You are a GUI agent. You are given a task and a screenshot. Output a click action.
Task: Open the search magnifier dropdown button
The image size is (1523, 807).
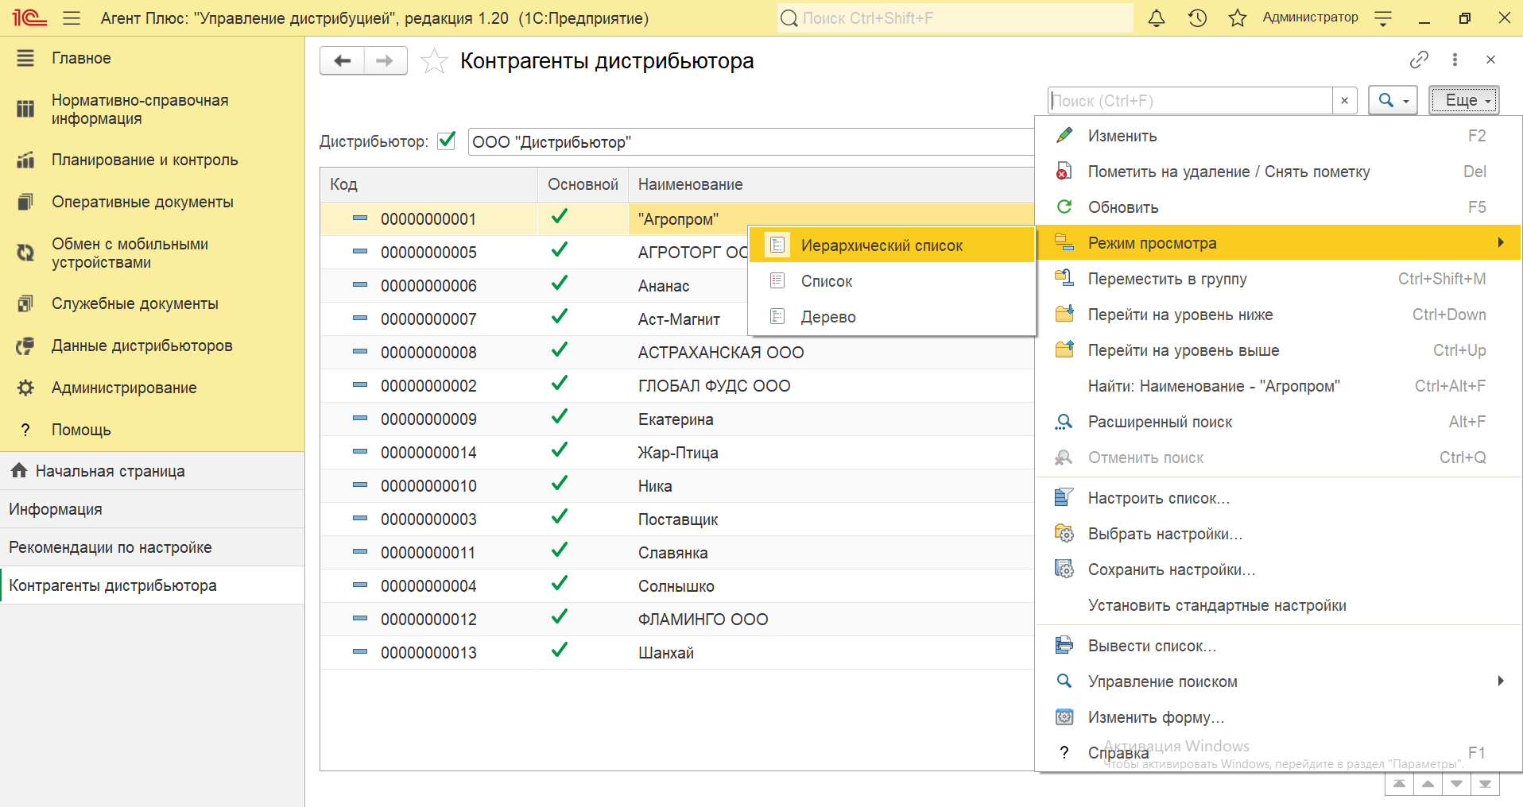point(1393,101)
